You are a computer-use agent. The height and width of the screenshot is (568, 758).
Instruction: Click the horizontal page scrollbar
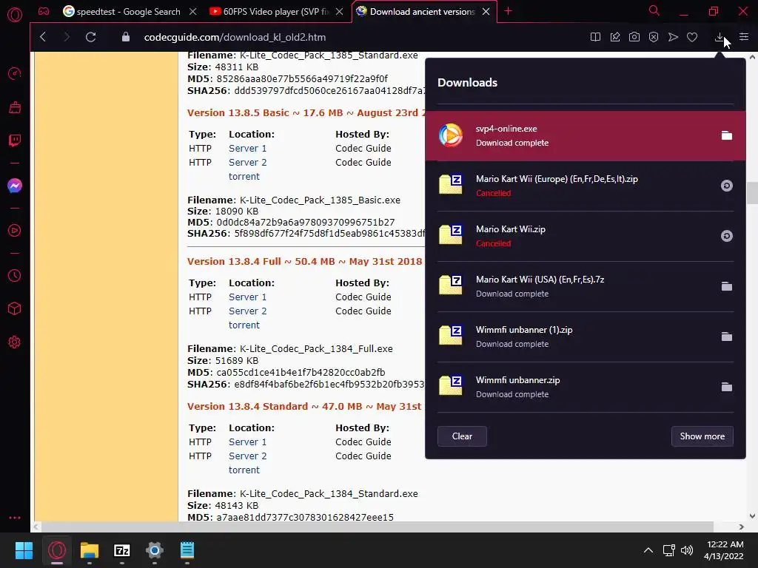click(x=377, y=527)
